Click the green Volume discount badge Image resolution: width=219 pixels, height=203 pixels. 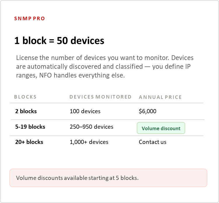tap(161, 128)
